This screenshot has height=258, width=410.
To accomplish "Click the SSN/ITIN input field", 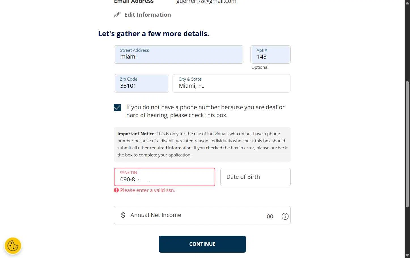I will 165,177.
